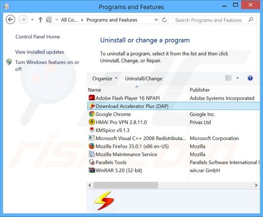Viewport: 263px width, 217px height.
Task: Click the Forward navigation arrow
Action: tap(23, 20)
